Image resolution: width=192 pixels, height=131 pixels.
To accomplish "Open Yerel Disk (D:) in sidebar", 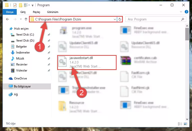I will tap(25, 41).
